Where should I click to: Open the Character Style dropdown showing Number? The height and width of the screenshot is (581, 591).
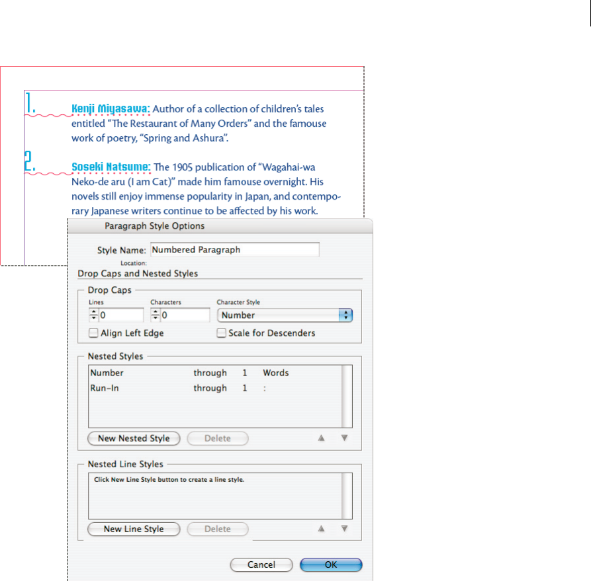pyautogui.click(x=285, y=315)
